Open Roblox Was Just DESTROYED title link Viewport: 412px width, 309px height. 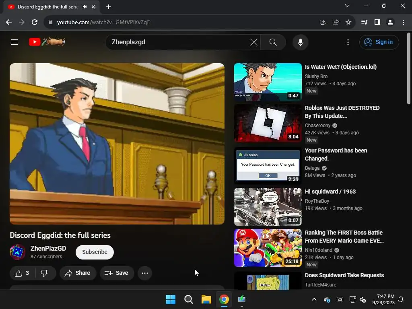coord(342,112)
